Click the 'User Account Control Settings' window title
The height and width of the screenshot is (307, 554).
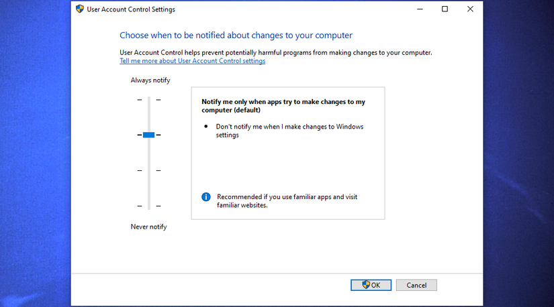(131, 9)
